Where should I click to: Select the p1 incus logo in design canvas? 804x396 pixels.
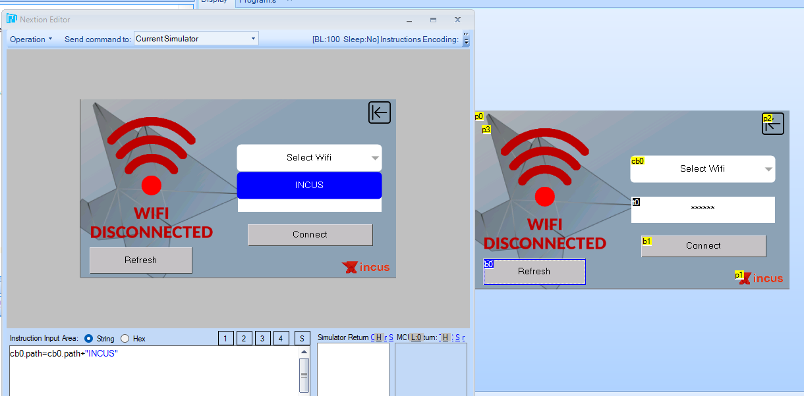759,278
